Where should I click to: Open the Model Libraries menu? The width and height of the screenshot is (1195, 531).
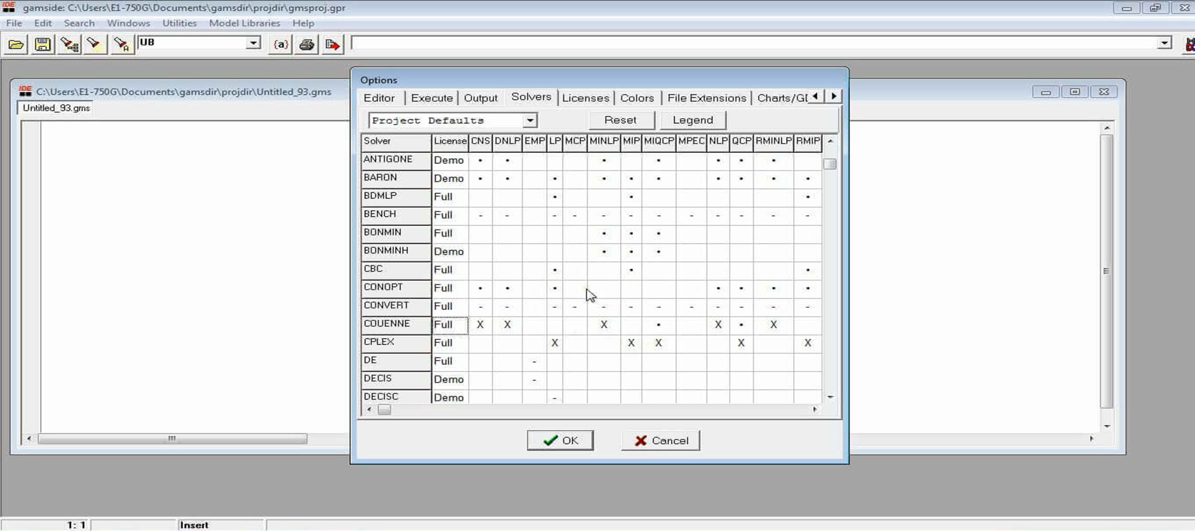pos(244,23)
